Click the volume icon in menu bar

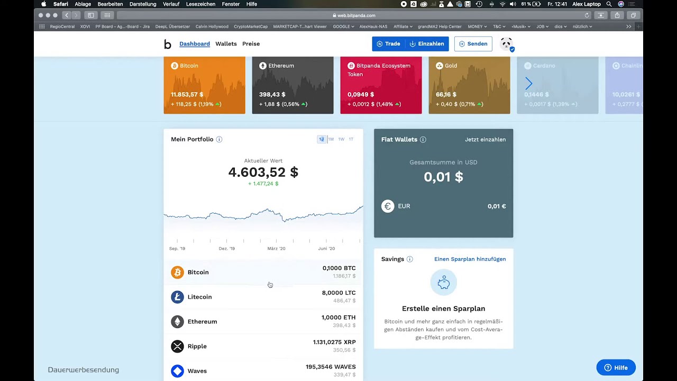[x=513, y=4]
